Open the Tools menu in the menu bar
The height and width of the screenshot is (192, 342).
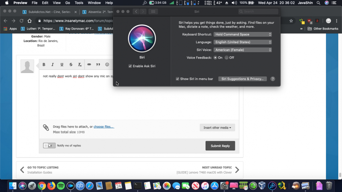[x=79, y=3]
